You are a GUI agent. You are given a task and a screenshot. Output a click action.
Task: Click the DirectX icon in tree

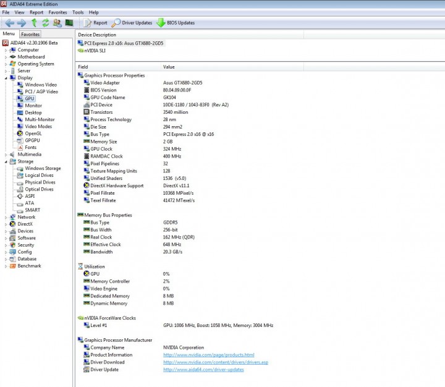coord(12,224)
